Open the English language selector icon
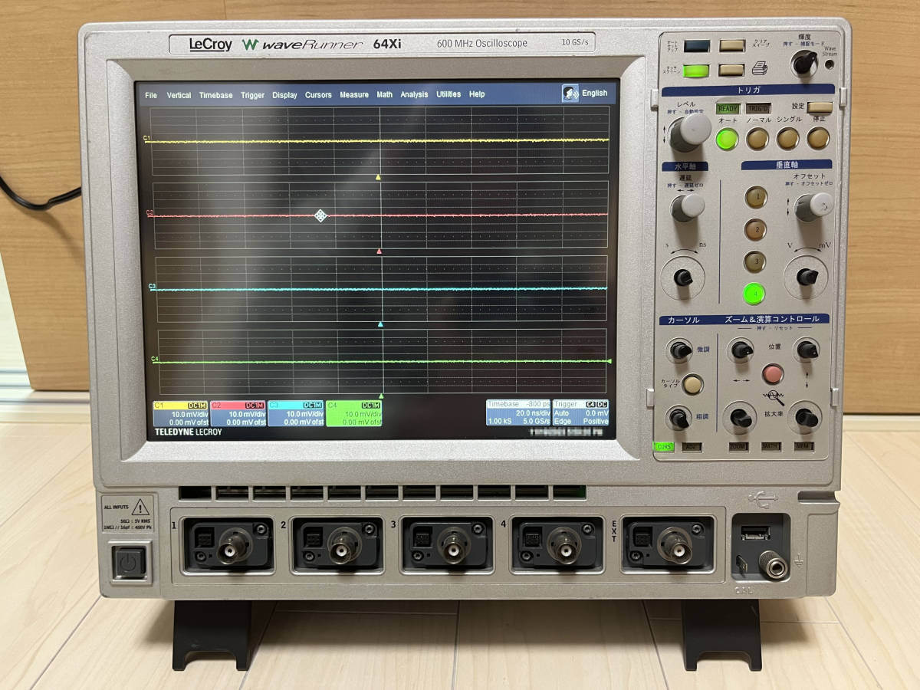The height and width of the screenshot is (690, 920). click(x=570, y=92)
